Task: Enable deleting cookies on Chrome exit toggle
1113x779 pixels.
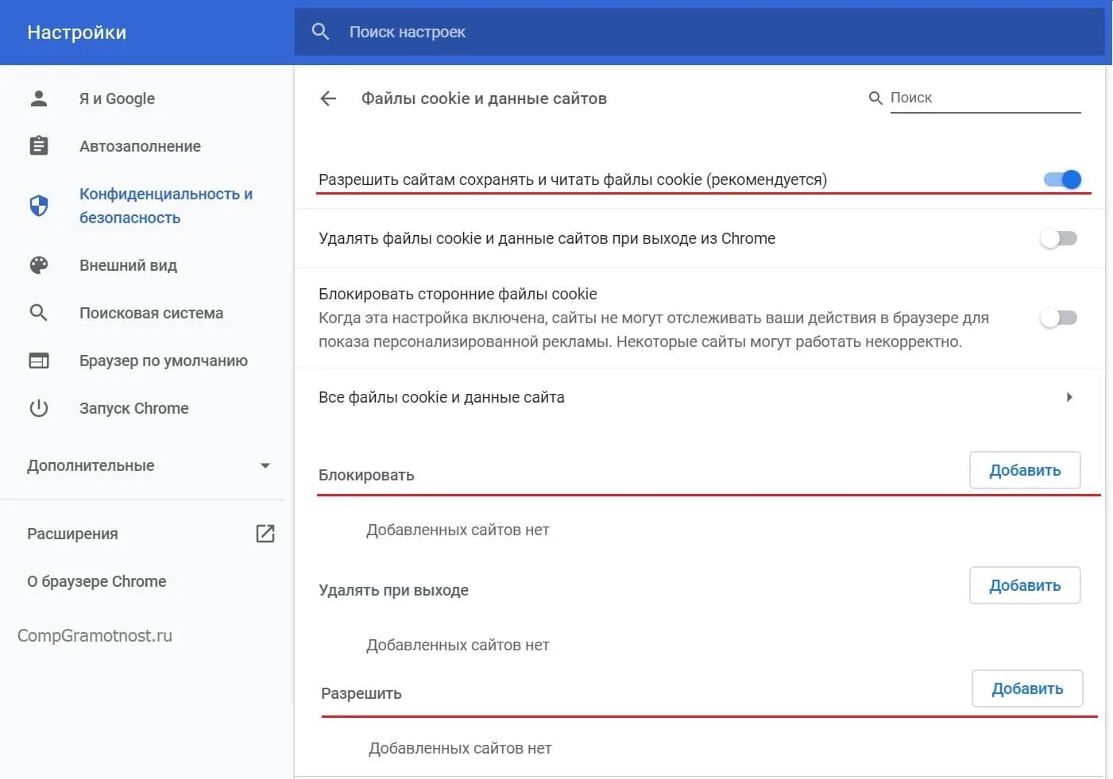Action: [x=1059, y=238]
